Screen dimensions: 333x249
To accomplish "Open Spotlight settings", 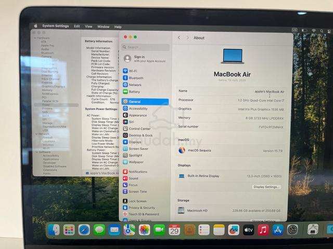I will [x=133, y=155].
